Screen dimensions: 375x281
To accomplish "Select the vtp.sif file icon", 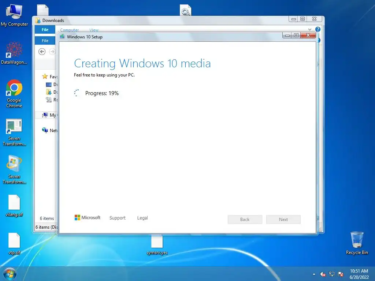I will pyautogui.click(x=14, y=244).
